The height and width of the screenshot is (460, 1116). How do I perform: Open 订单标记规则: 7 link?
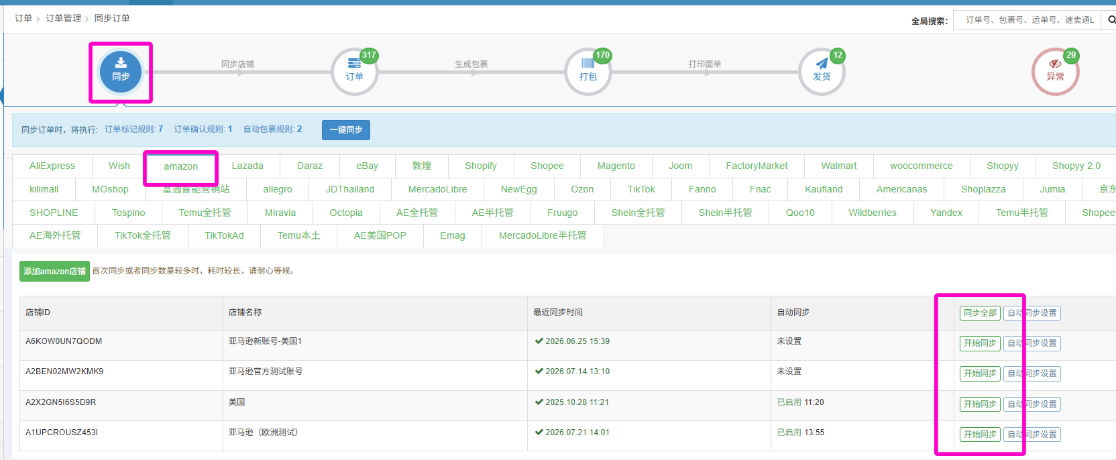[x=133, y=129]
